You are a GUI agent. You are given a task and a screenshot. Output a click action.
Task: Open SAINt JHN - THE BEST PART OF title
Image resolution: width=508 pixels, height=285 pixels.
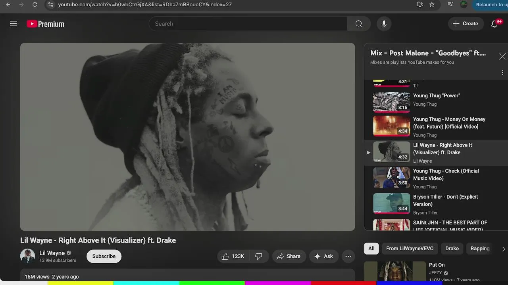tap(450, 226)
